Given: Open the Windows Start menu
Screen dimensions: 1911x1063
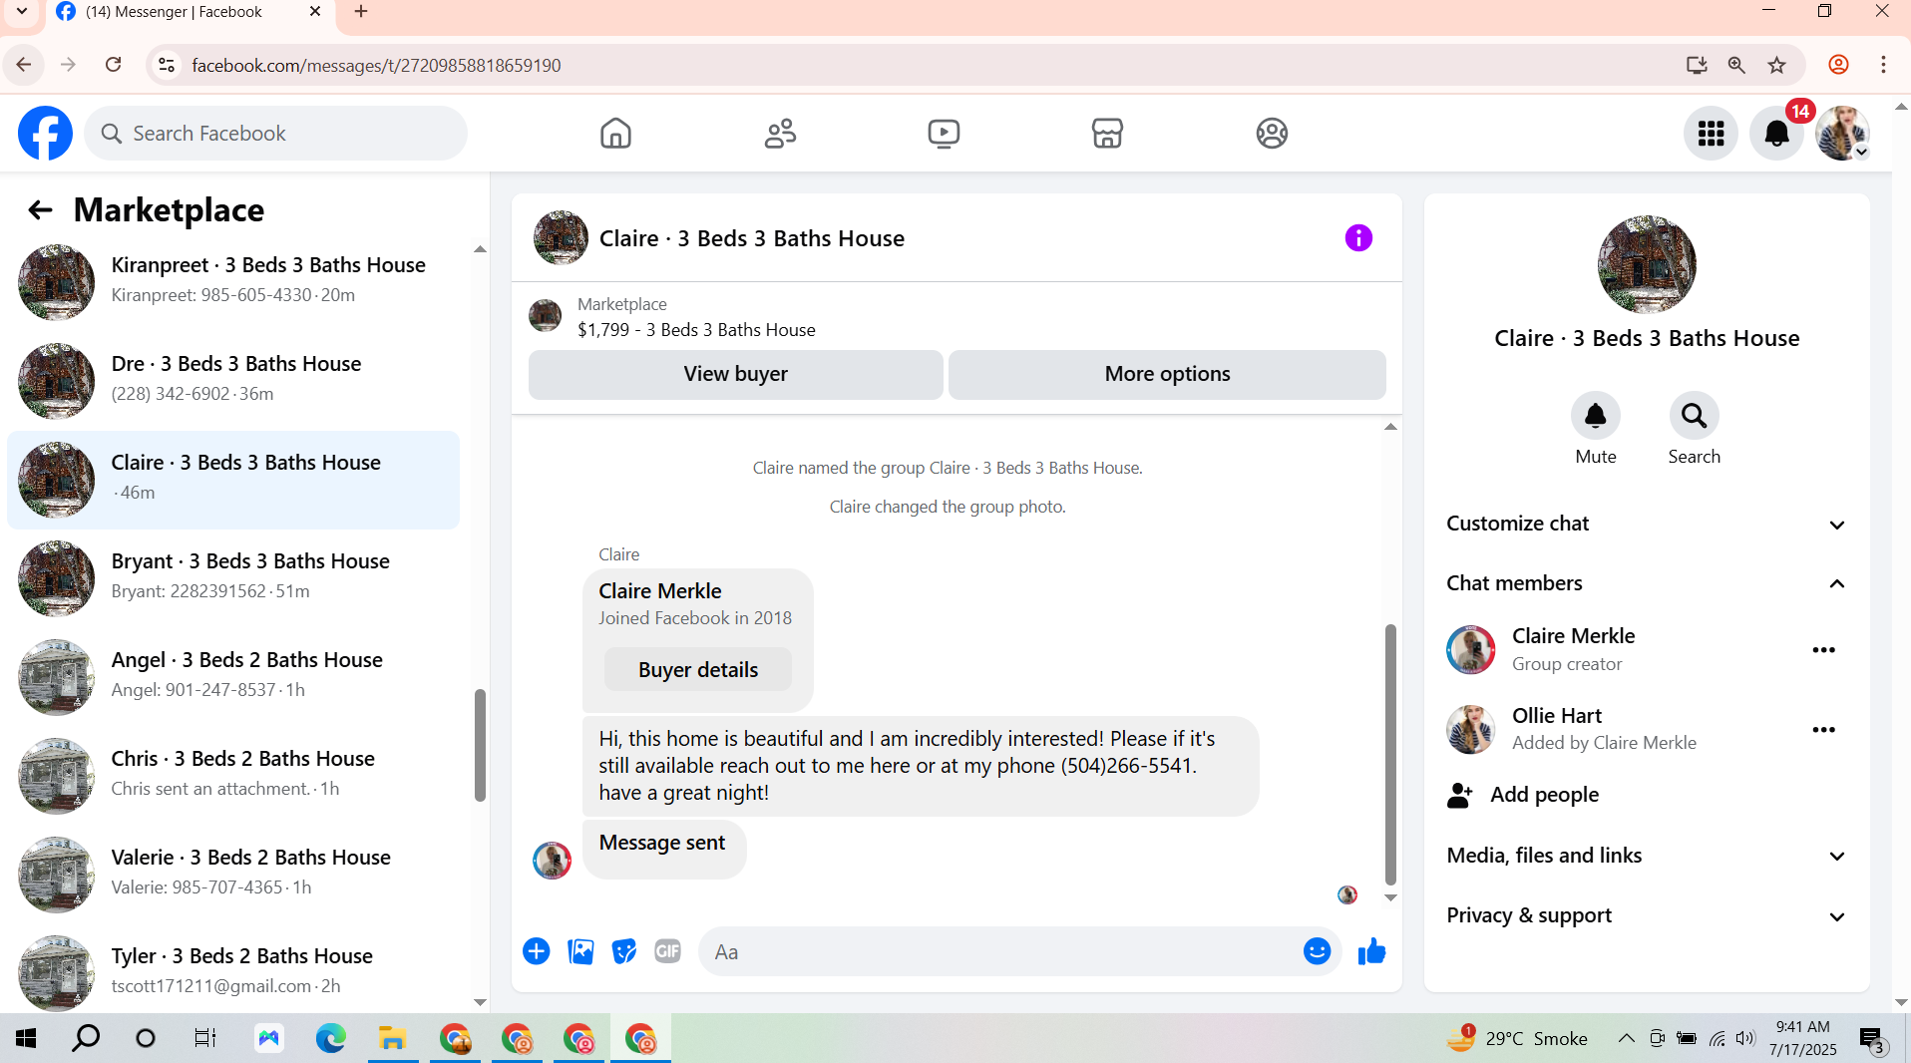Looking at the screenshot, I should pos(27,1038).
